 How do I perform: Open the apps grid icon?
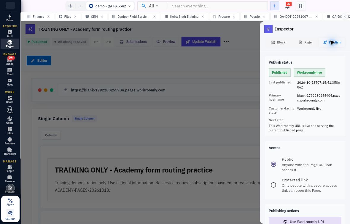click(300, 6)
